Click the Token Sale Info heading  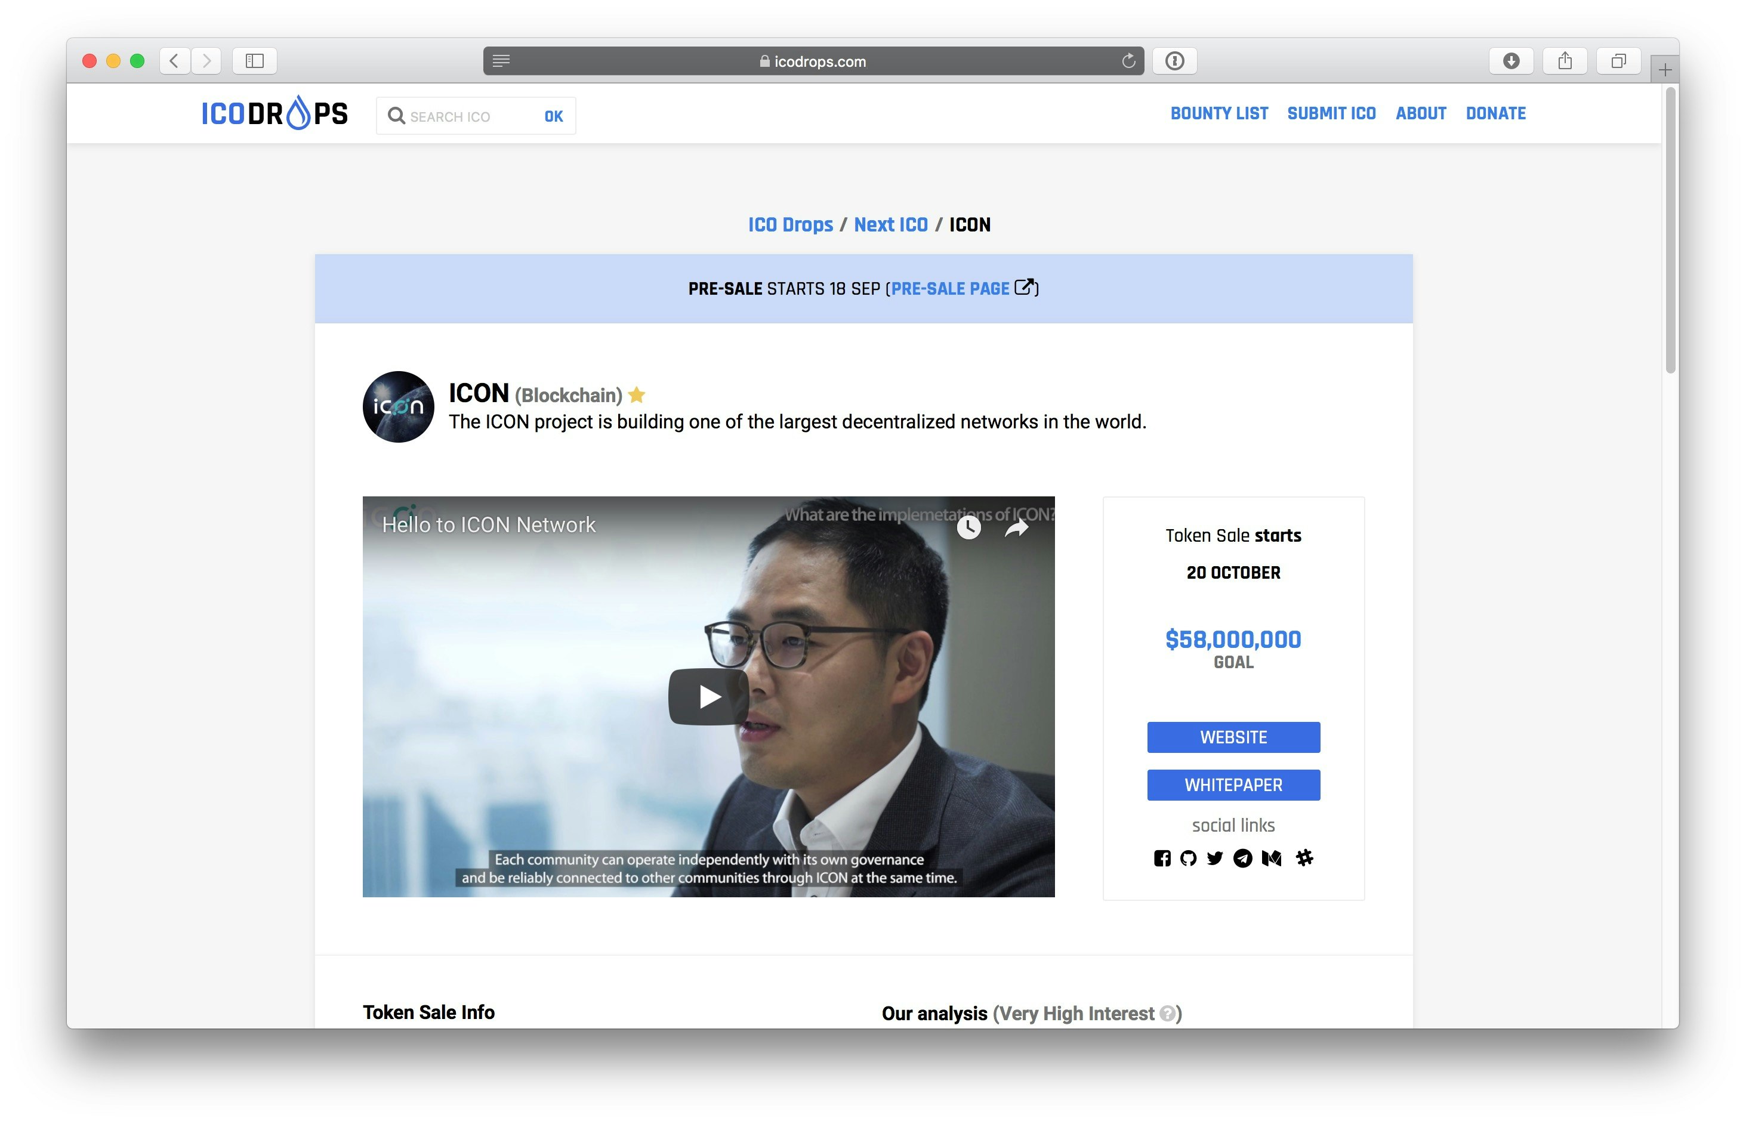(x=428, y=1012)
